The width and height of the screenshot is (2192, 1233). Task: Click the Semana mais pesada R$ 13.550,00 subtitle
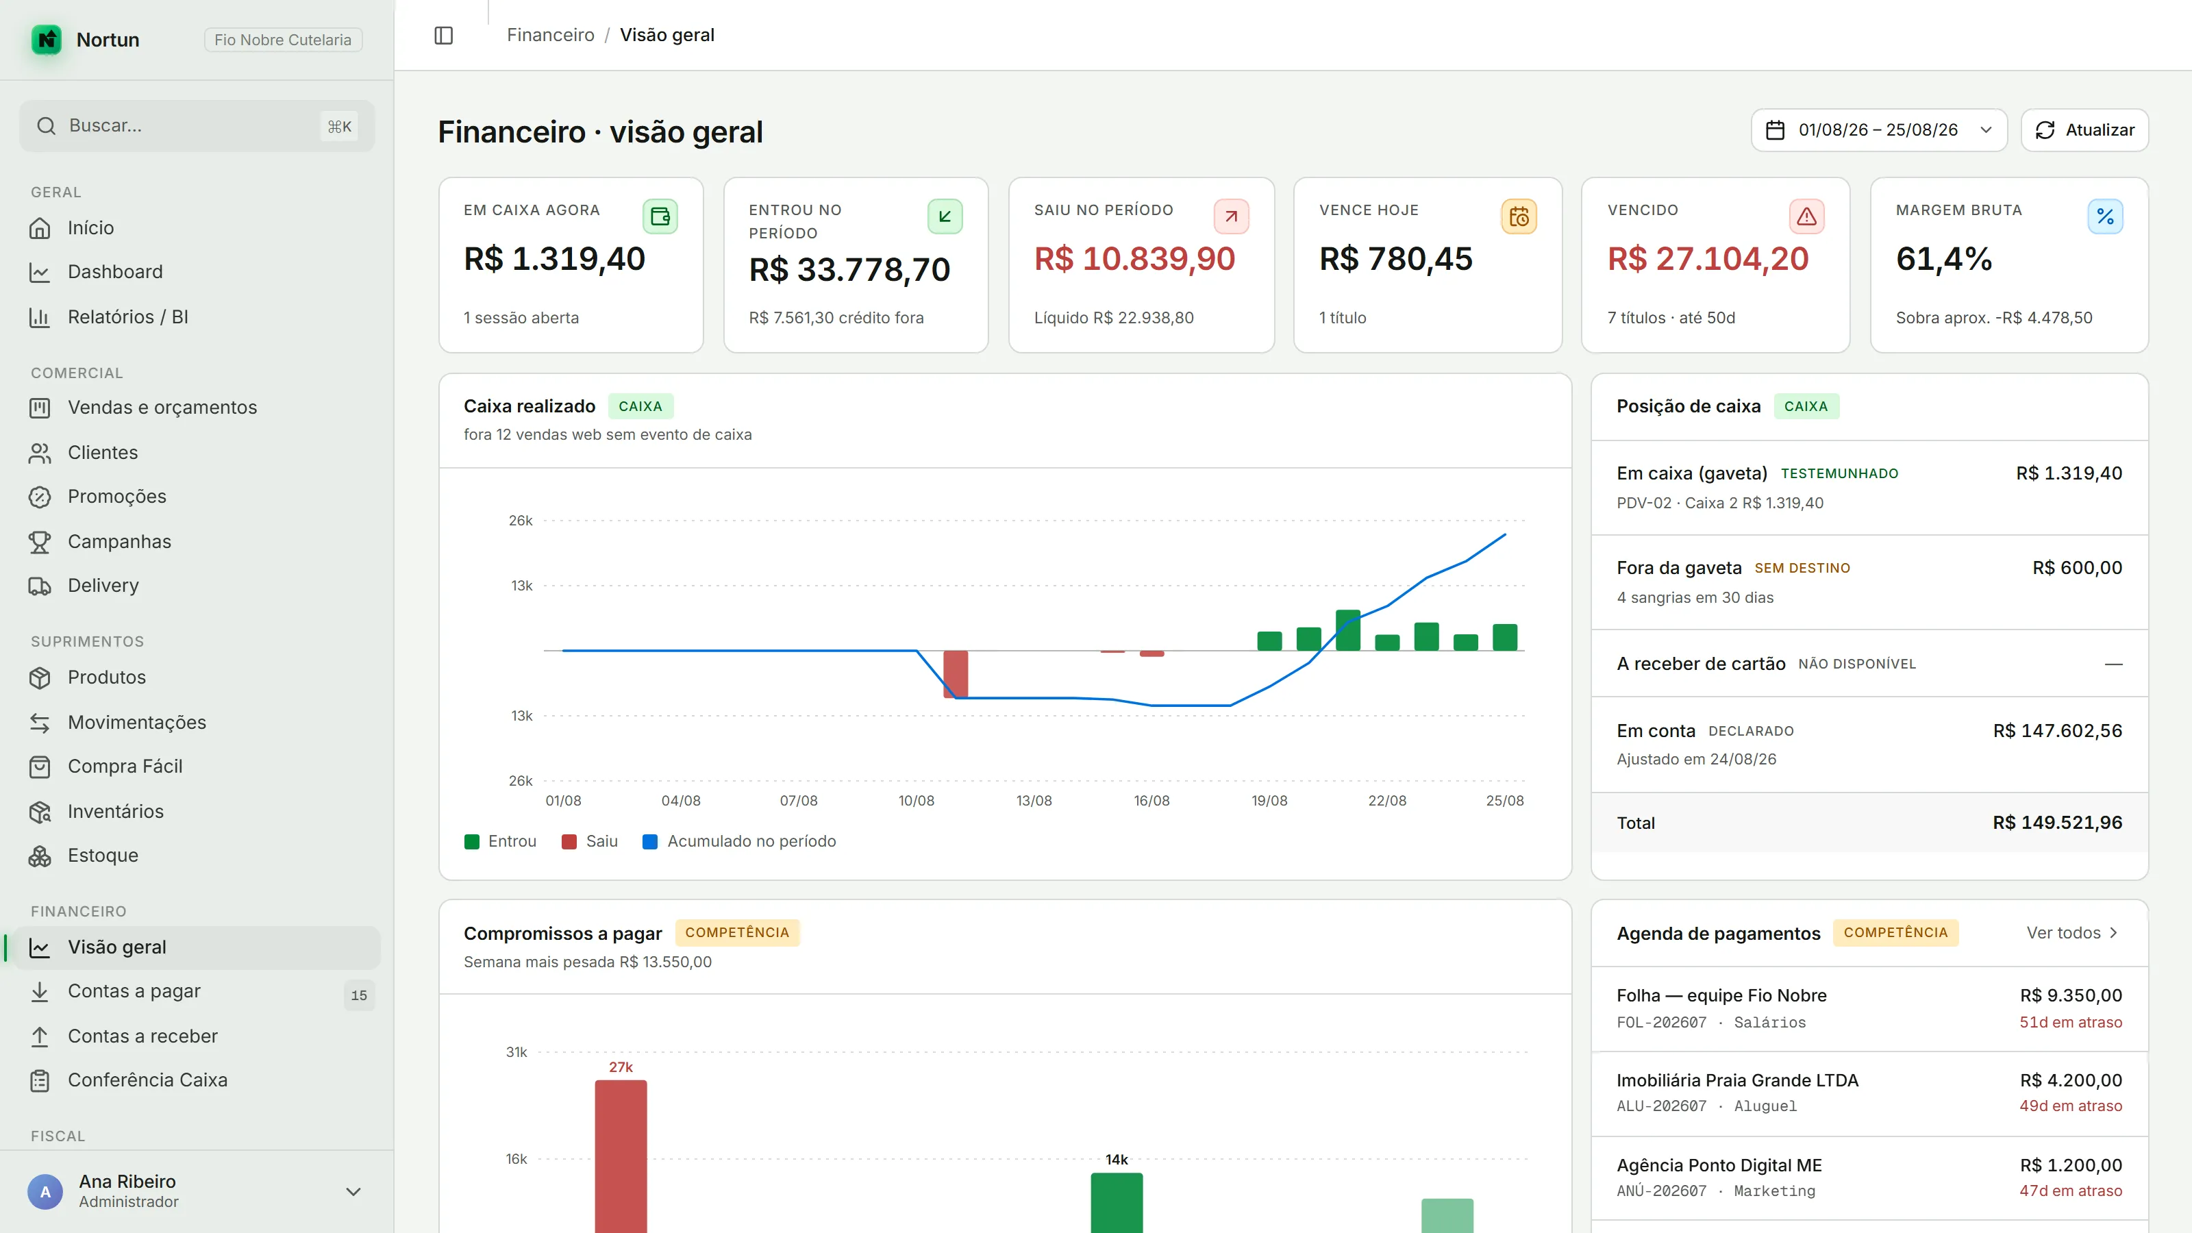pos(588,962)
